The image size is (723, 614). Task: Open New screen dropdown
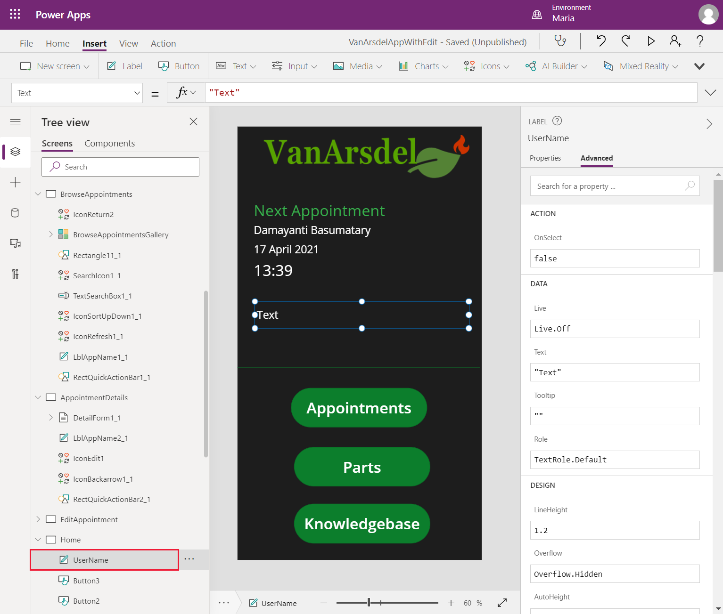point(55,66)
